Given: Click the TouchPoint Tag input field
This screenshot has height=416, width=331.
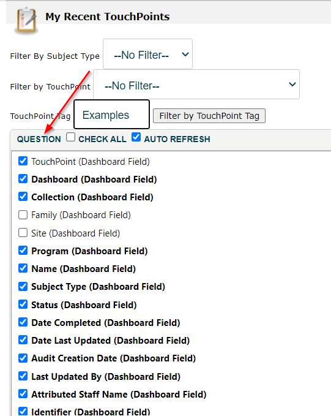Looking at the screenshot, I should [x=111, y=115].
